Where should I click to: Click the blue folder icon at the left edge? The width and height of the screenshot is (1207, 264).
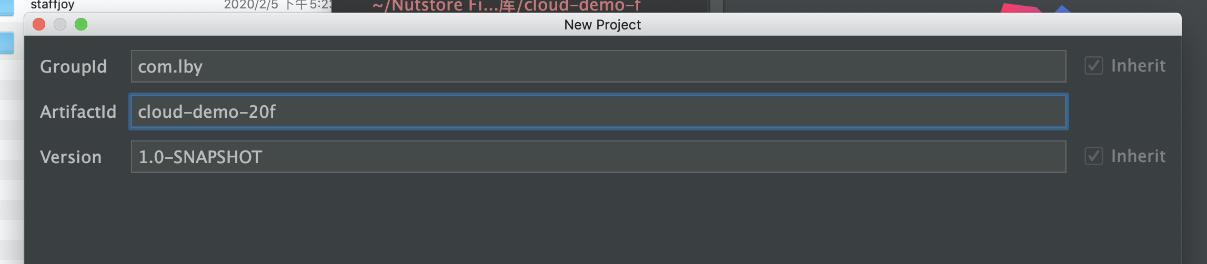(x=6, y=43)
